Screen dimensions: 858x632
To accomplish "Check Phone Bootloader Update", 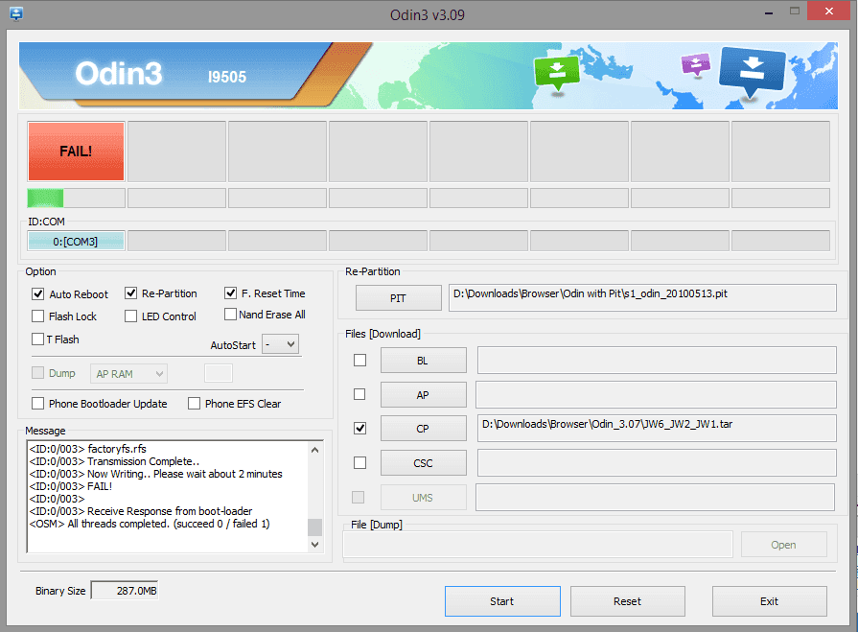I will click(x=37, y=404).
